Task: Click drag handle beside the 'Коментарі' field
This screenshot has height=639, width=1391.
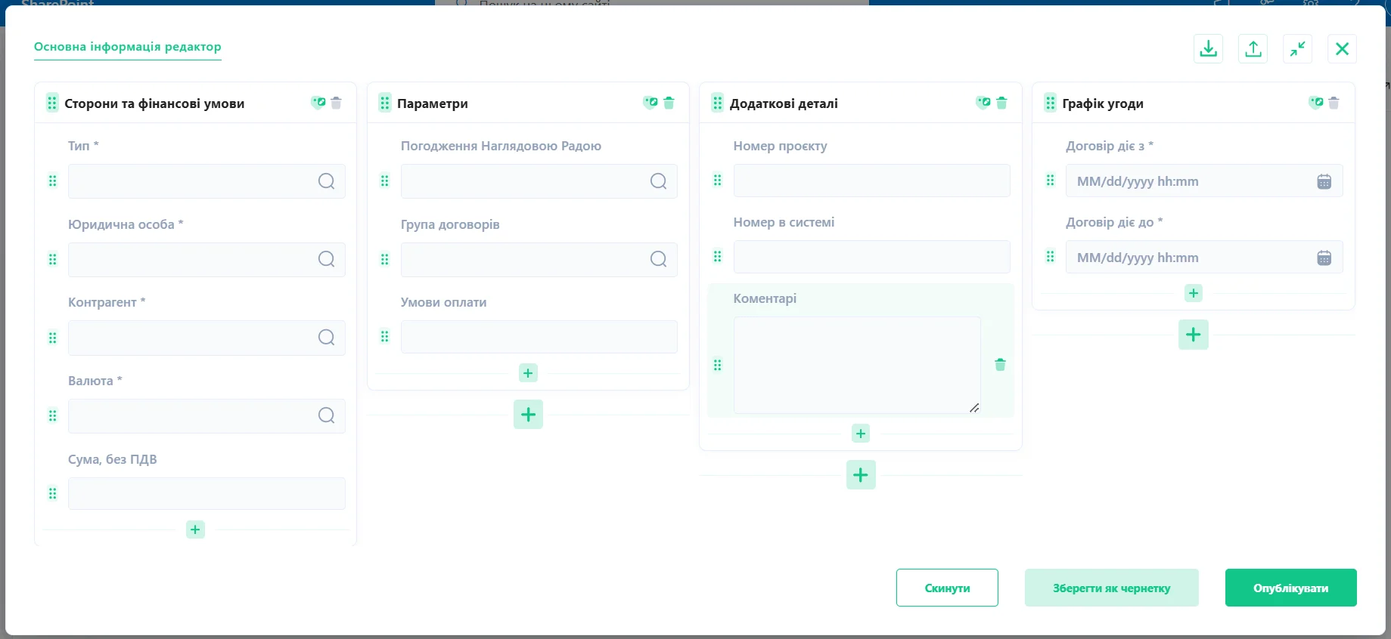Action: pos(718,365)
